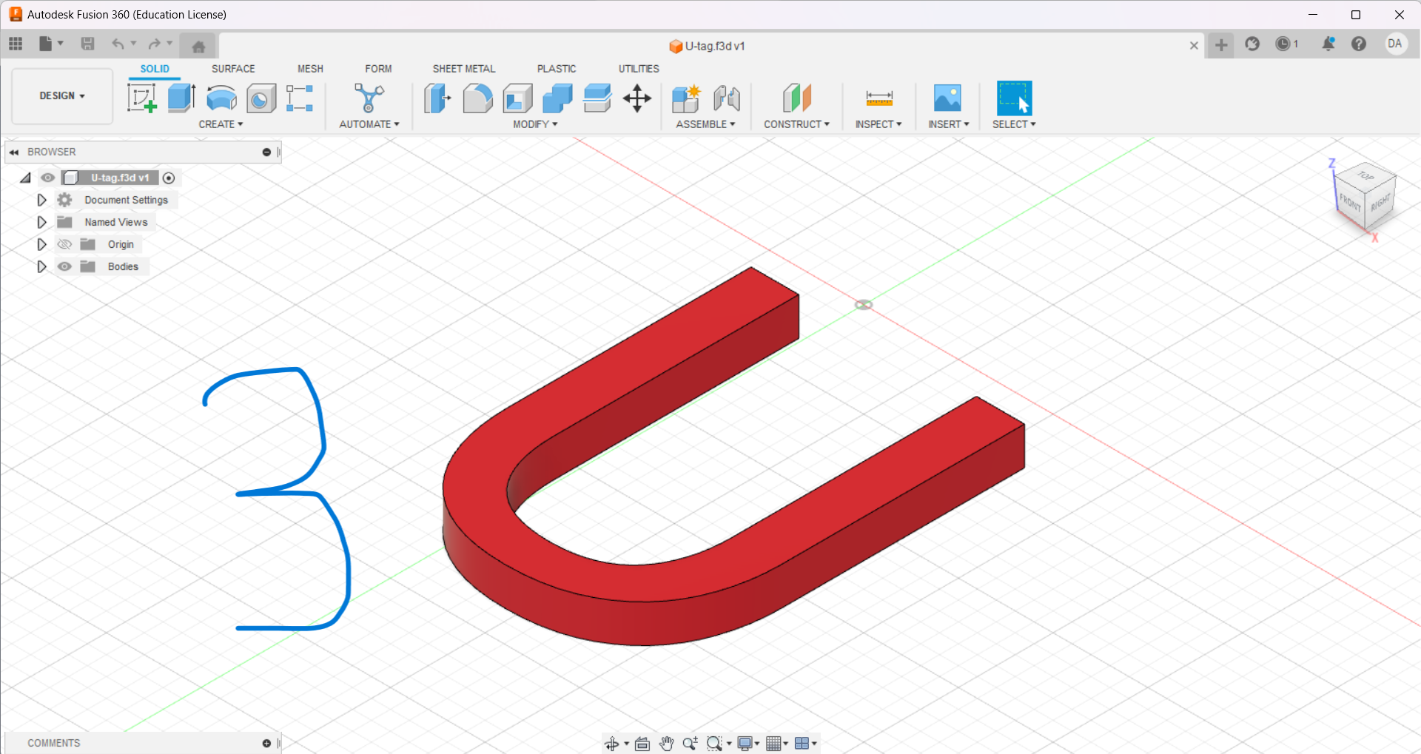Viewport: 1421px width, 754px height.
Task: Activate the Shell tool icon
Action: tap(517, 98)
